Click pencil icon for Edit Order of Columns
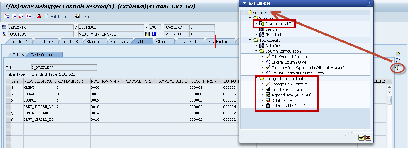 pos(268,57)
